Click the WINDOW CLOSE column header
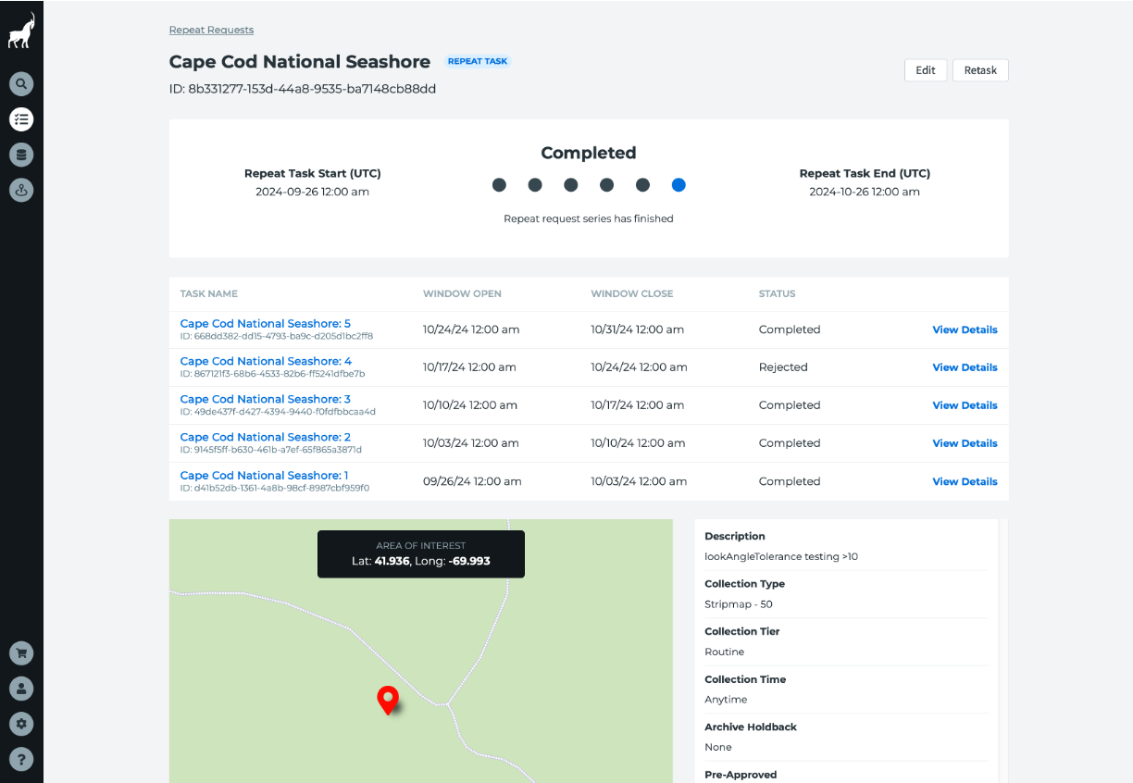 (632, 293)
